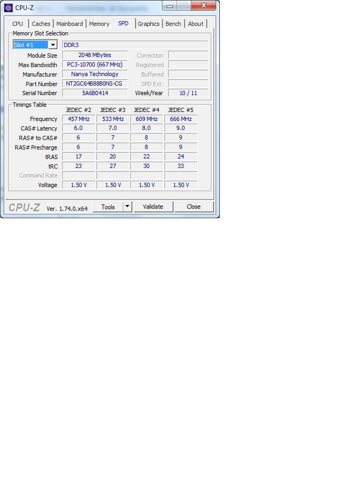Click tRC value 23

79,166
